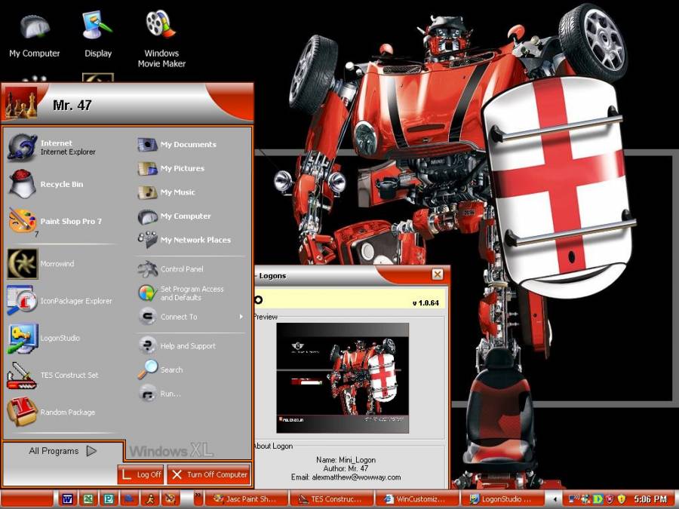Expand the Connect To submenu arrow
Screen dimensions: 679x509
click(241, 317)
